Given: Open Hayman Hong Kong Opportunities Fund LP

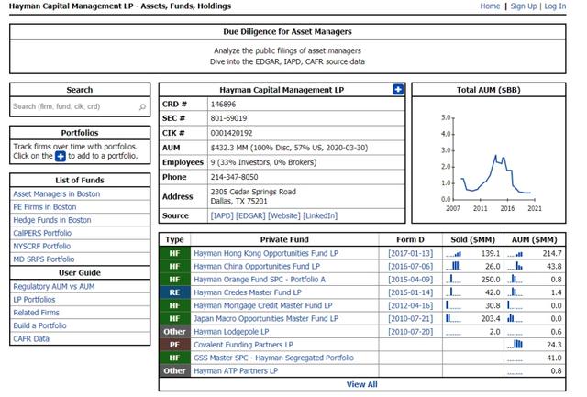Looking at the screenshot, I should (x=266, y=253).
